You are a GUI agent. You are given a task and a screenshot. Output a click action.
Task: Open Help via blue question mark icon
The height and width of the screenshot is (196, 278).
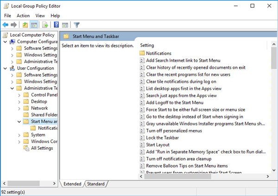point(57,25)
